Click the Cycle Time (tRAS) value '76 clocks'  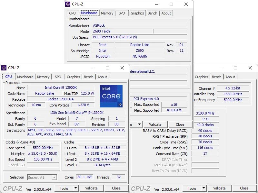205,142
